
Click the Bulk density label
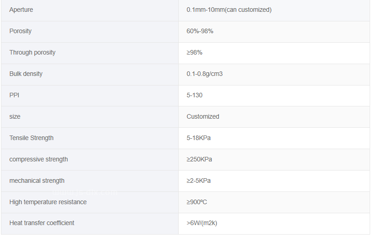26,74
